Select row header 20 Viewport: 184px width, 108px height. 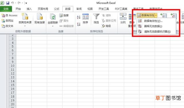tap(13, 104)
